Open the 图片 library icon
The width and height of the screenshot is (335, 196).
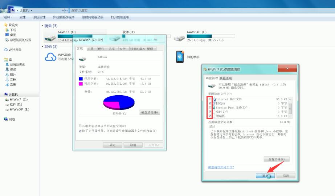7,75
